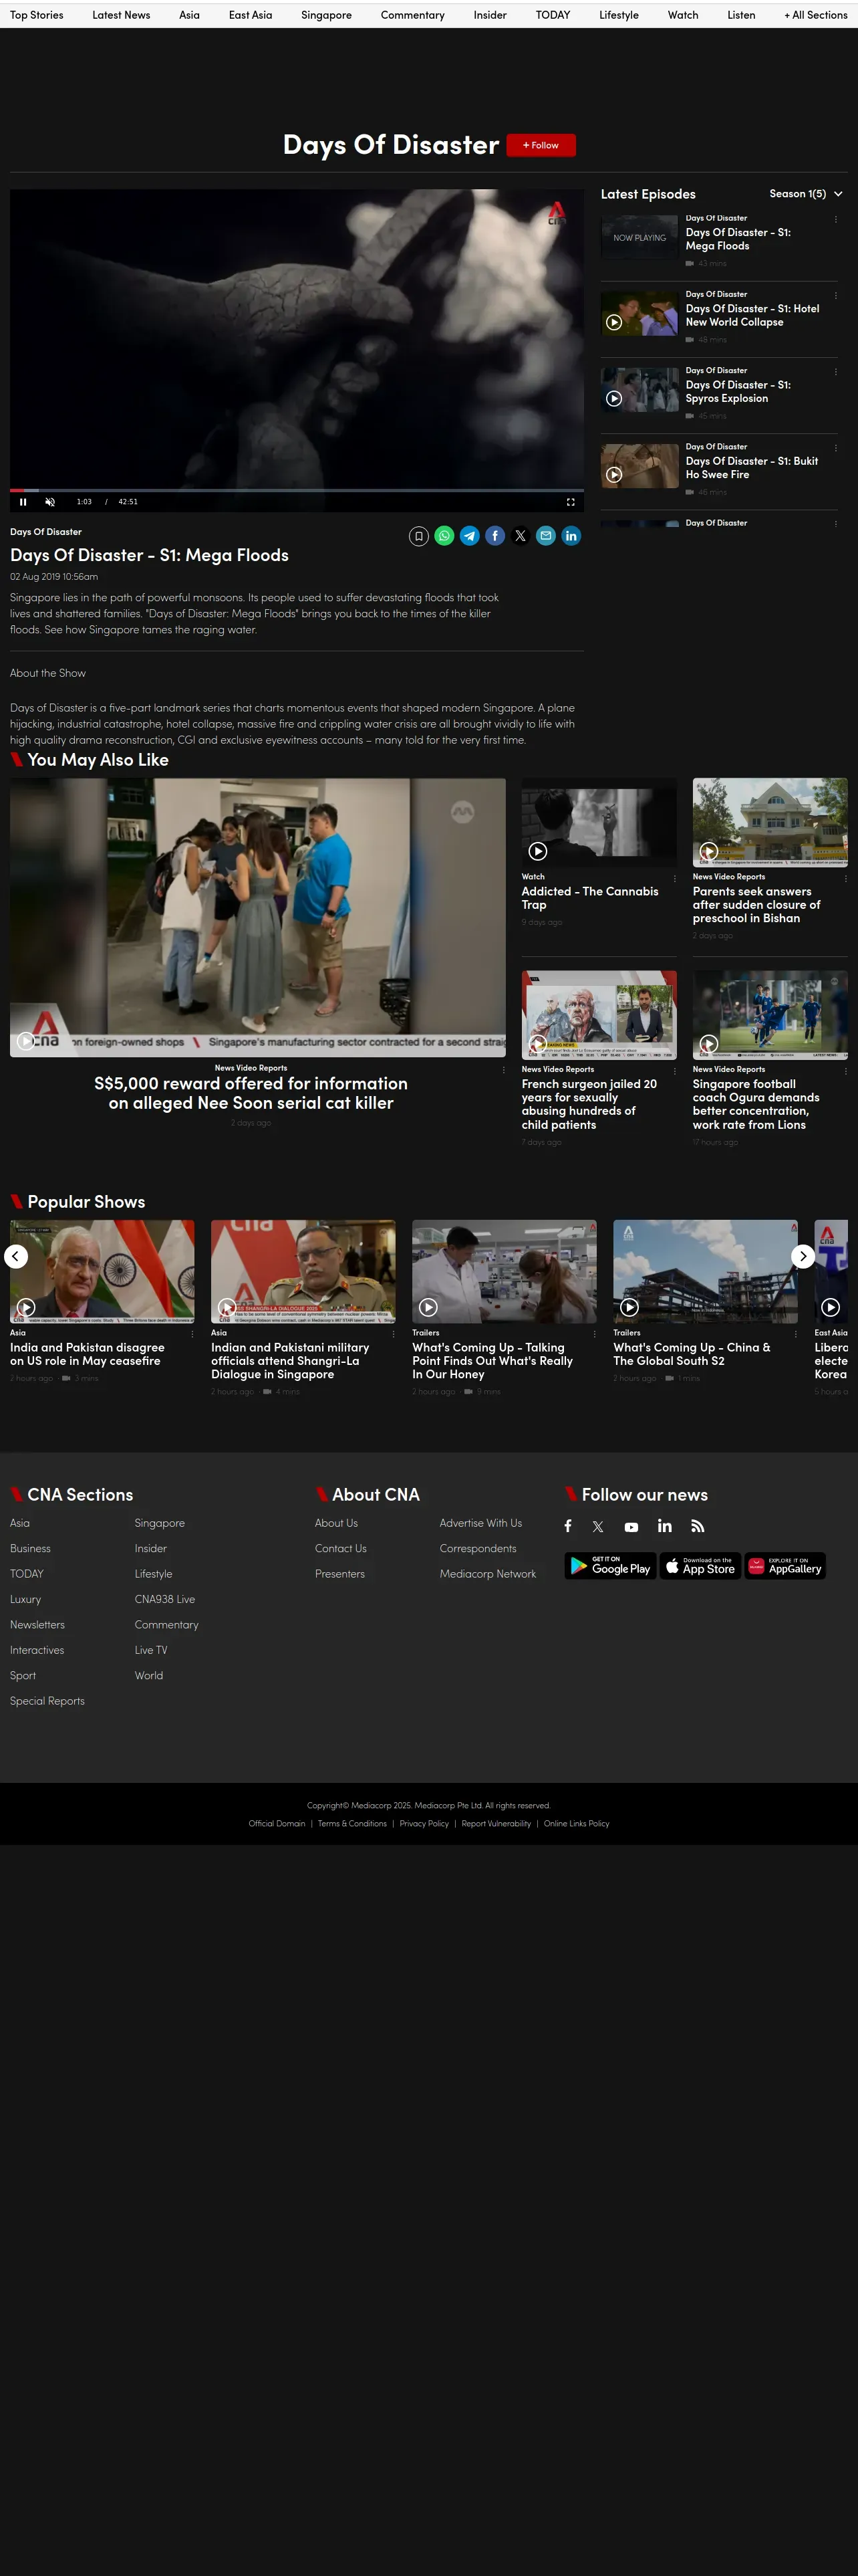Play the Hotel New World Collapse episode icon
The height and width of the screenshot is (2576, 858).
(x=614, y=322)
